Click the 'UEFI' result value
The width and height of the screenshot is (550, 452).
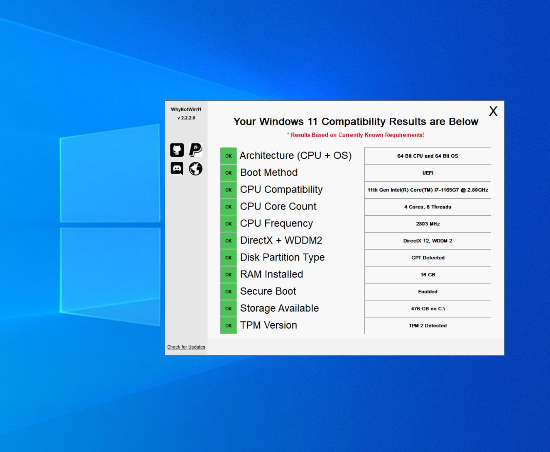point(428,173)
